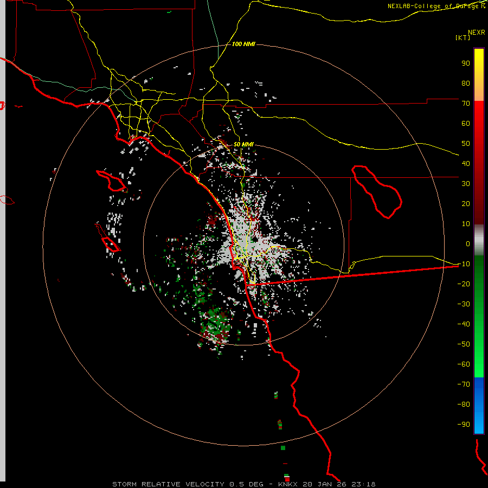Click the "40" value on velocity scale

pyautogui.click(x=466, y=163)
